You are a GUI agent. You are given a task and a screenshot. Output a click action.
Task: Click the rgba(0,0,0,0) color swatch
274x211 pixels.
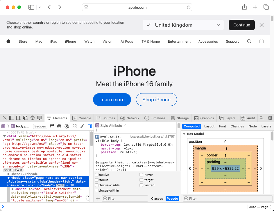click(x=144, y=145)
